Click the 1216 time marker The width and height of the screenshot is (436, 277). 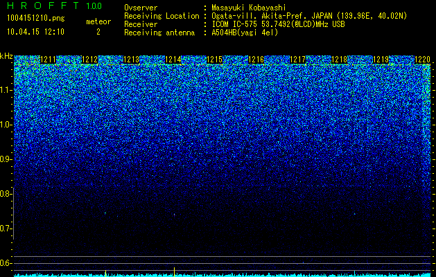tap(256, 59)
